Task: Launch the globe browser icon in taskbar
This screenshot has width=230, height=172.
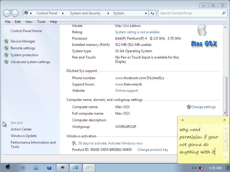Action: point(23,168)
